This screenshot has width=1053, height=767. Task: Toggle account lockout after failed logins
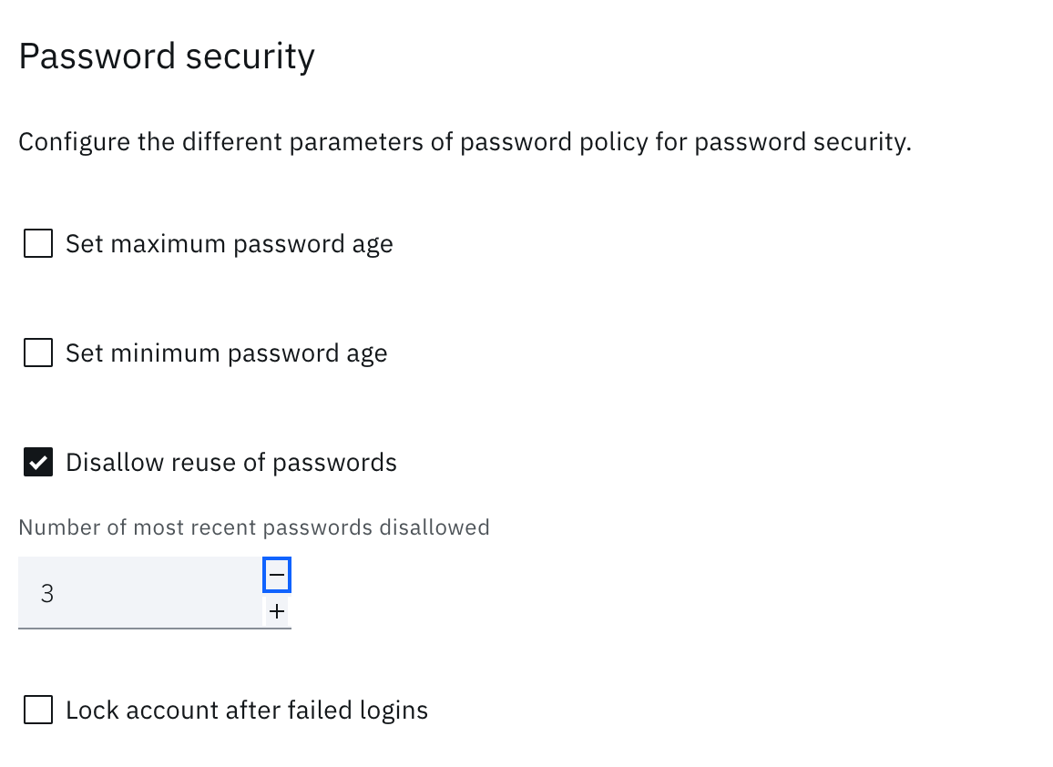(38, 710)
